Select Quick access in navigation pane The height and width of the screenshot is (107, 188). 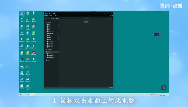click(x=49, y=22)
